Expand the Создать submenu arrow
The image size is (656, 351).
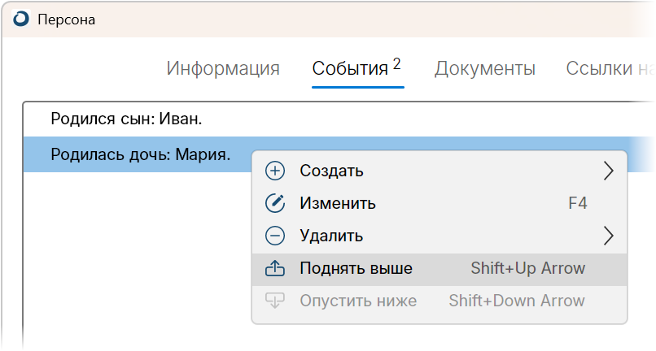(x=609, y=171)
